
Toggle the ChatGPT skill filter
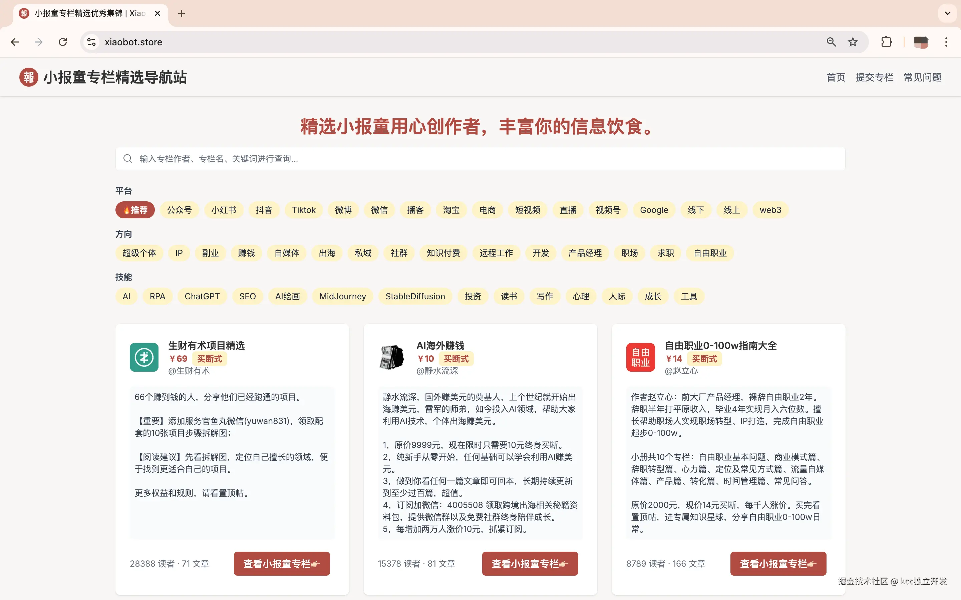pos(202,296)
